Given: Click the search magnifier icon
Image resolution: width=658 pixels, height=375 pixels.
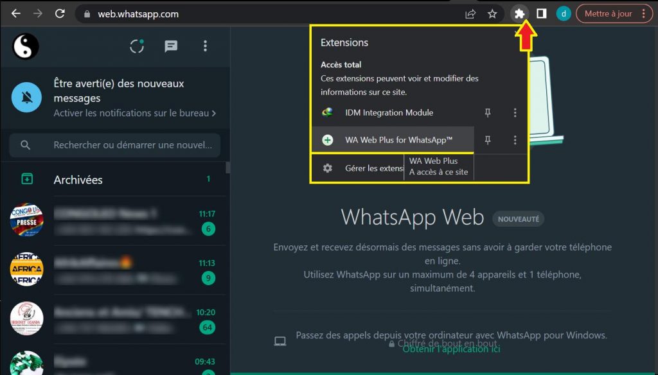Looking at the screenshot, I should point(25,145).
